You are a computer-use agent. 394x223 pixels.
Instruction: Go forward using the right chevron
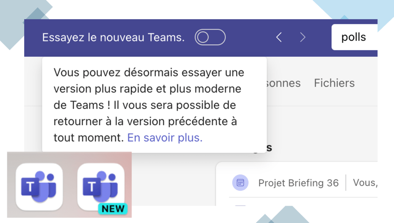click(303, 37)
